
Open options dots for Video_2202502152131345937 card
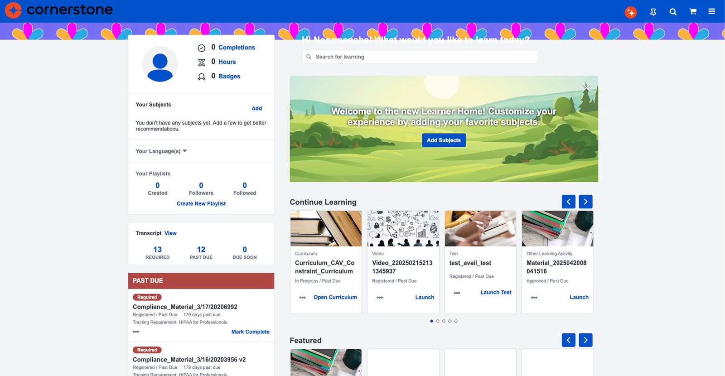pyautogui.click(x=380, y=298)
